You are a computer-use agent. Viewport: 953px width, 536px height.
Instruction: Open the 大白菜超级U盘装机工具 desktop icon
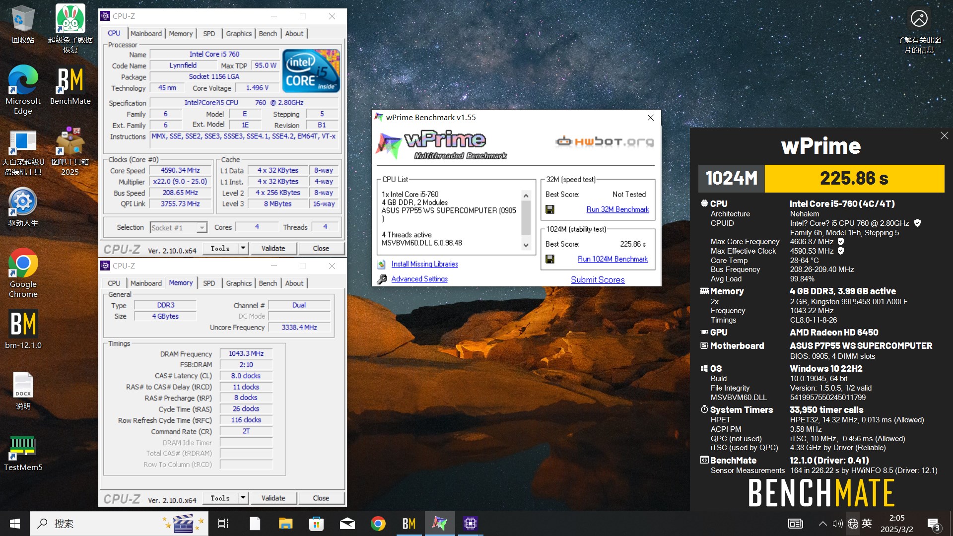point(23,152)
